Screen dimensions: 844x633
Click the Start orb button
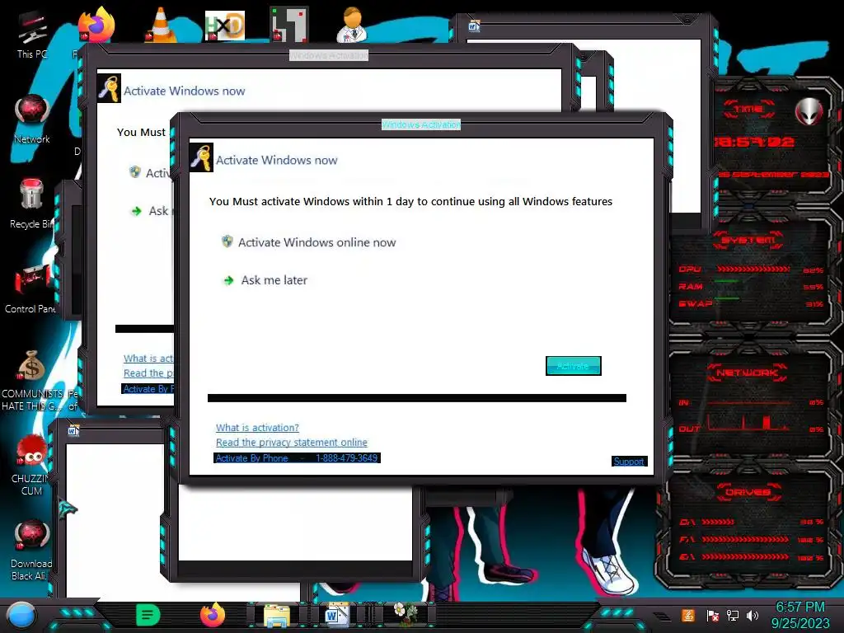point(21,615)
